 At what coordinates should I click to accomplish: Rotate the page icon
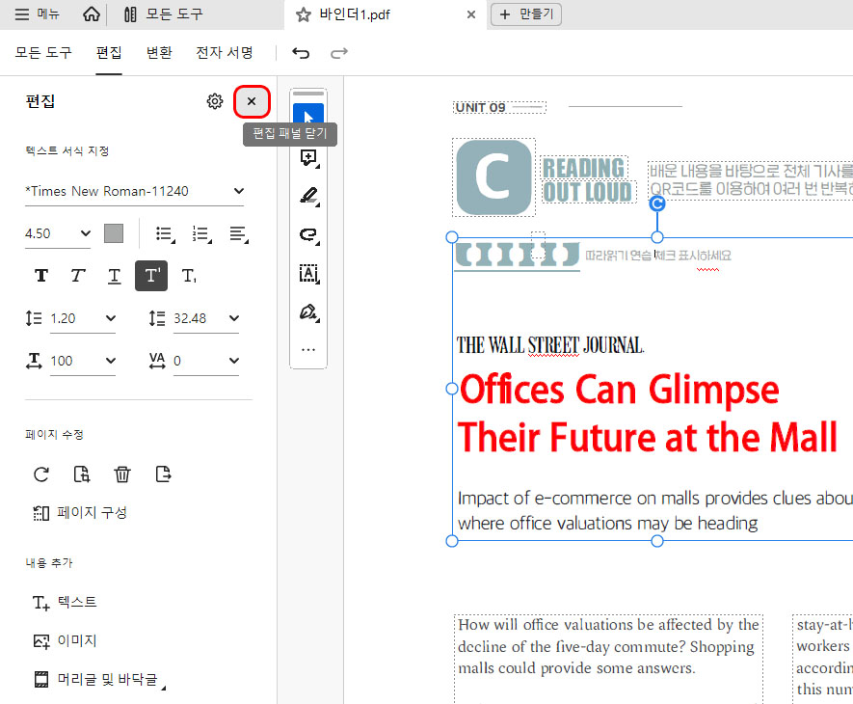point(41,474)
